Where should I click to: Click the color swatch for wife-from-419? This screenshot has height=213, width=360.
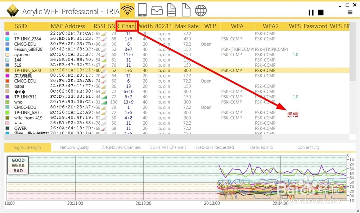click(x=7, y=118)
